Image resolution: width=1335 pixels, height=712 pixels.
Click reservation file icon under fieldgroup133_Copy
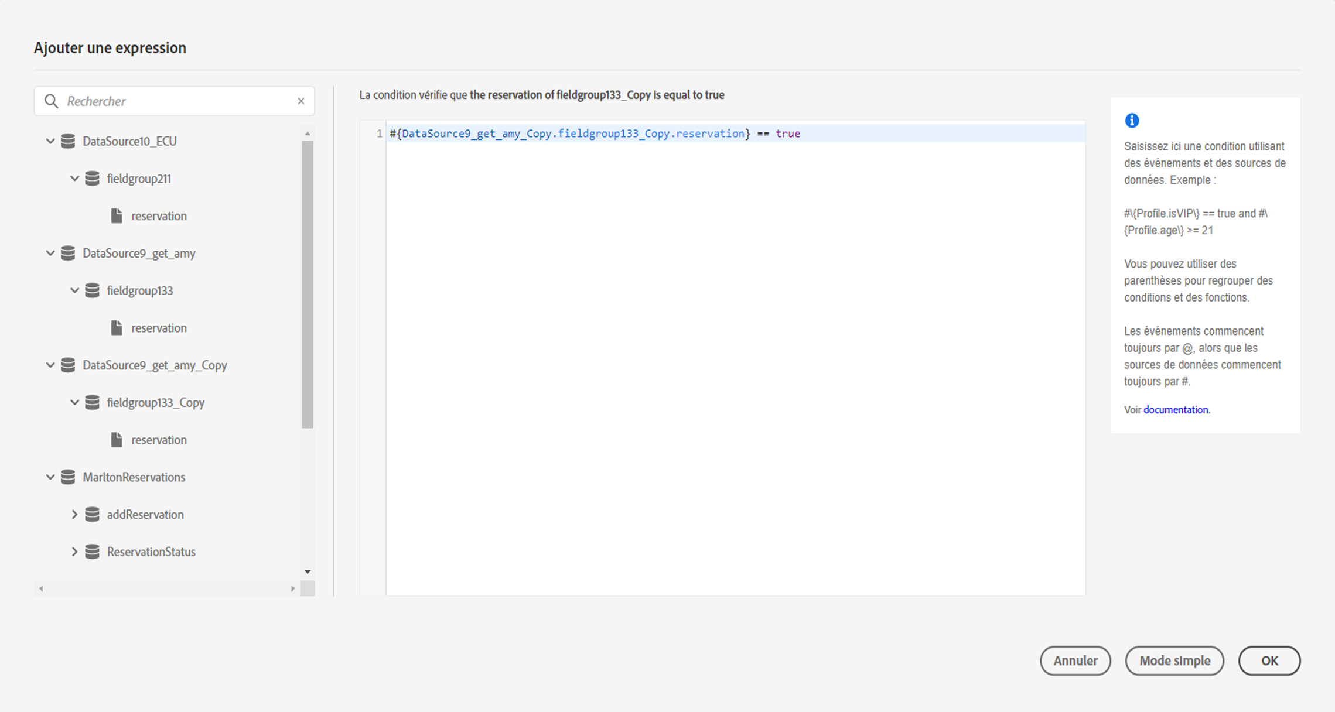pos(117,440)
